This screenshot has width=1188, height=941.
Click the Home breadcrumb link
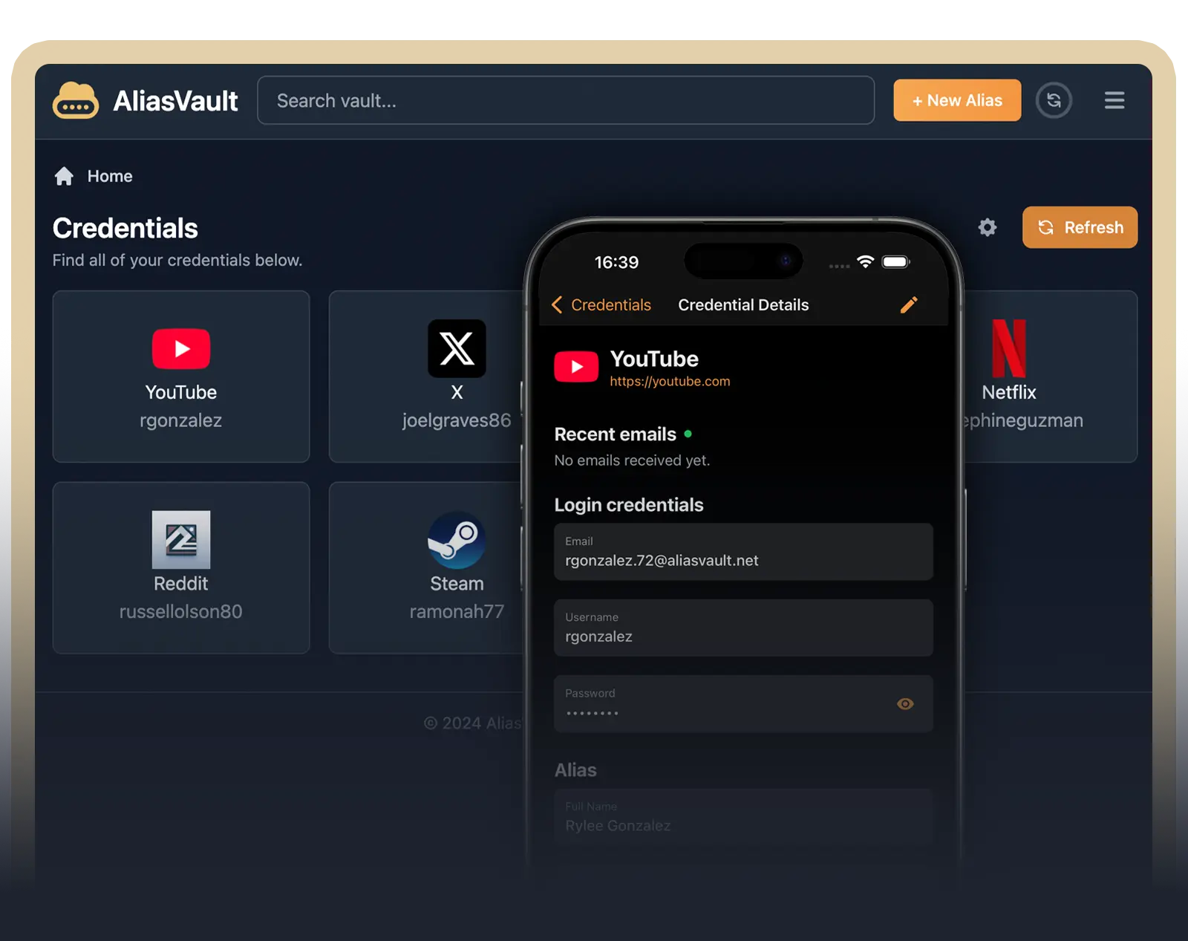coord(110,176)
